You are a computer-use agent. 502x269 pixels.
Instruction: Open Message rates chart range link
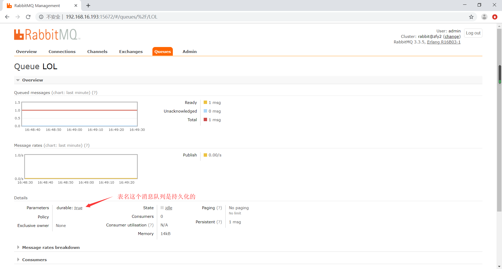point(63,145)
